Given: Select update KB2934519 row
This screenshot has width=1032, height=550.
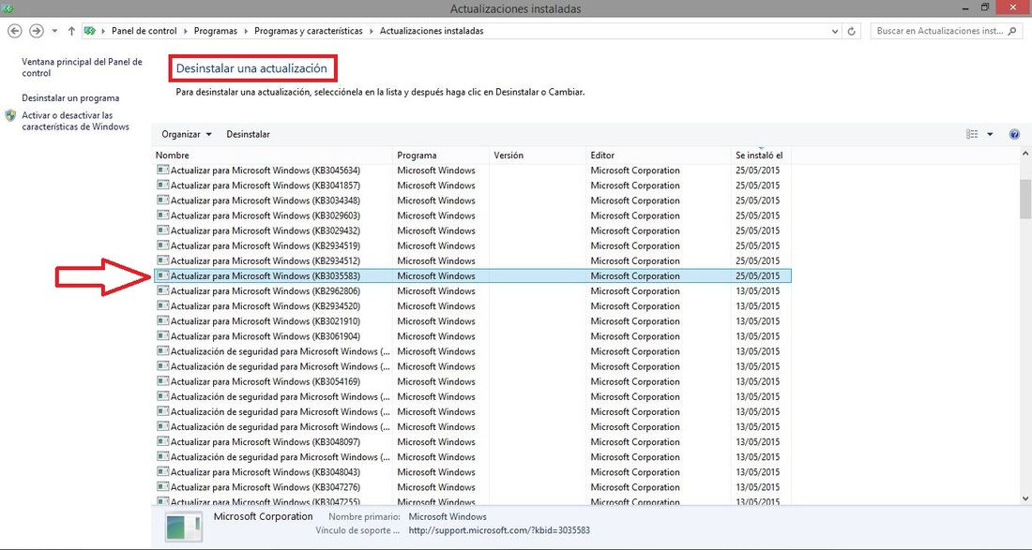Looking at the screenshot, I should point(472,245).
